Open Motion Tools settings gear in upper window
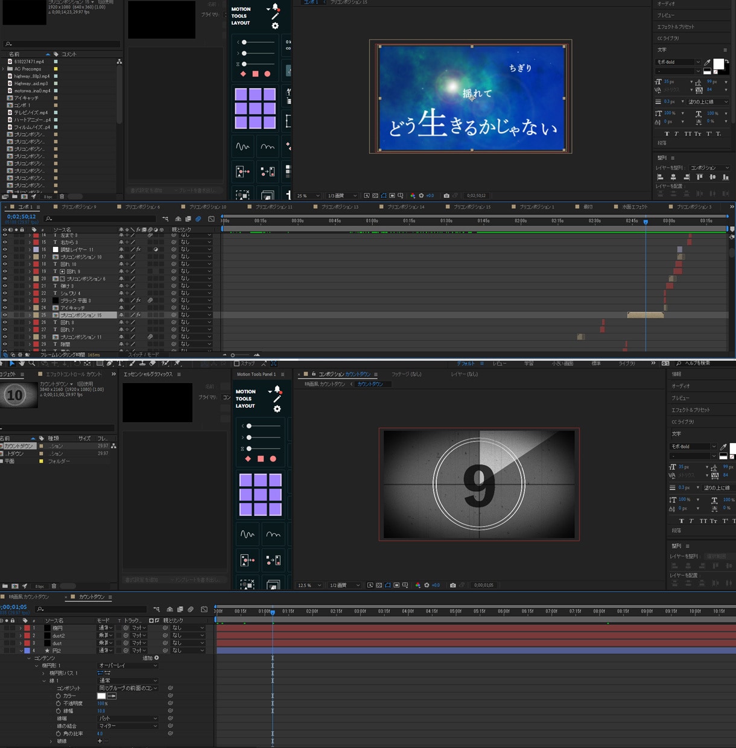Screen dimensions: 736x748 [x=275, y=26]
